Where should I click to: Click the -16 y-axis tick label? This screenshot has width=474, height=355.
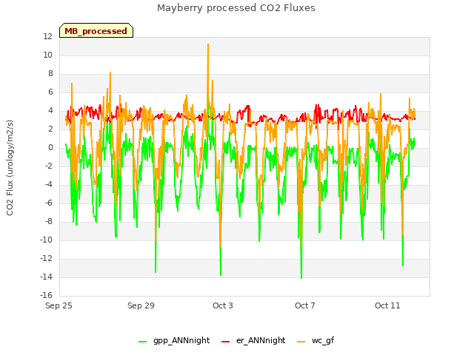click(46, 295)
